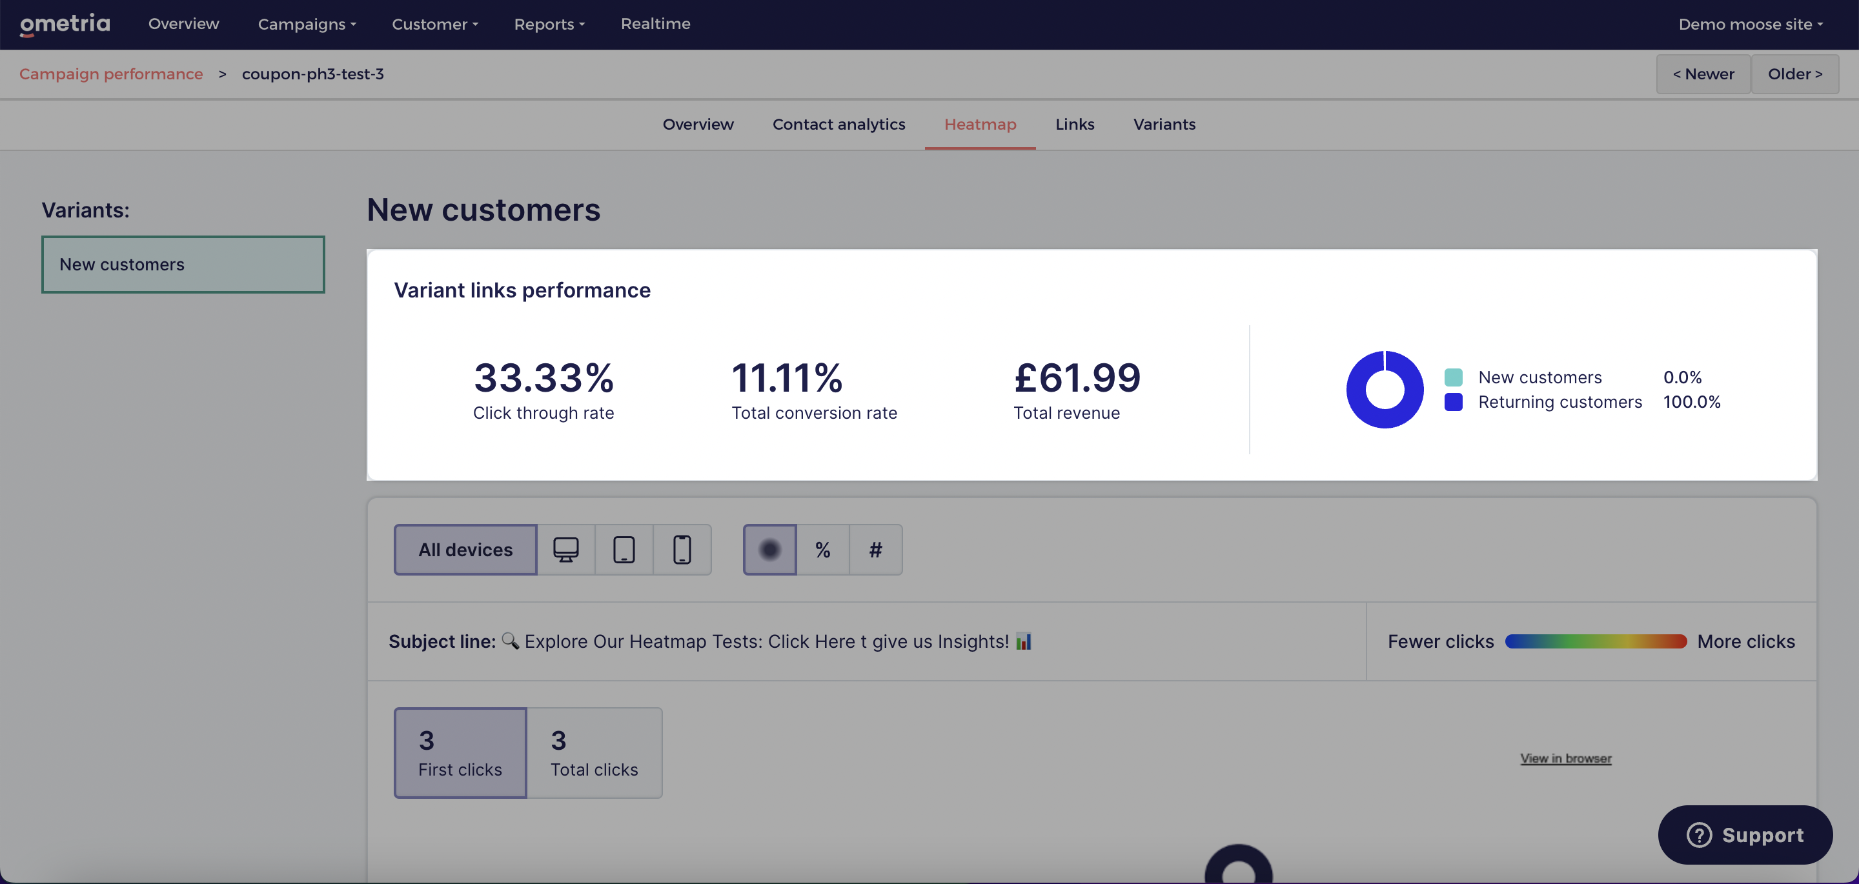Click the bar chart emoji in subject line

[x=1023, y=641]
